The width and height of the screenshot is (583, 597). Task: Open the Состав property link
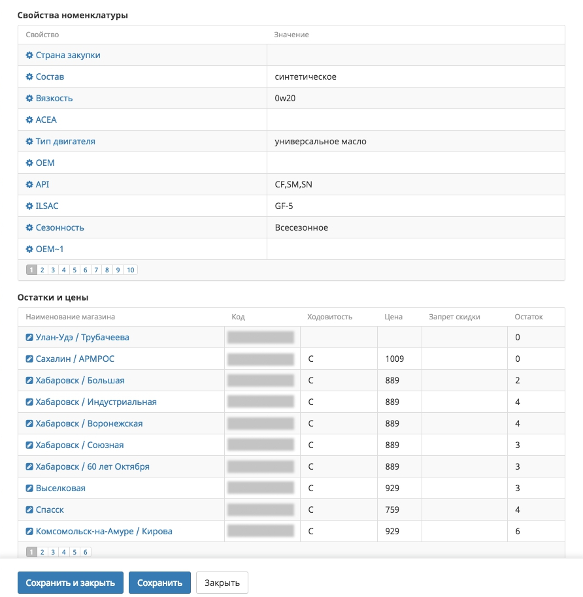pyautogui.click(x=50, y=77)
